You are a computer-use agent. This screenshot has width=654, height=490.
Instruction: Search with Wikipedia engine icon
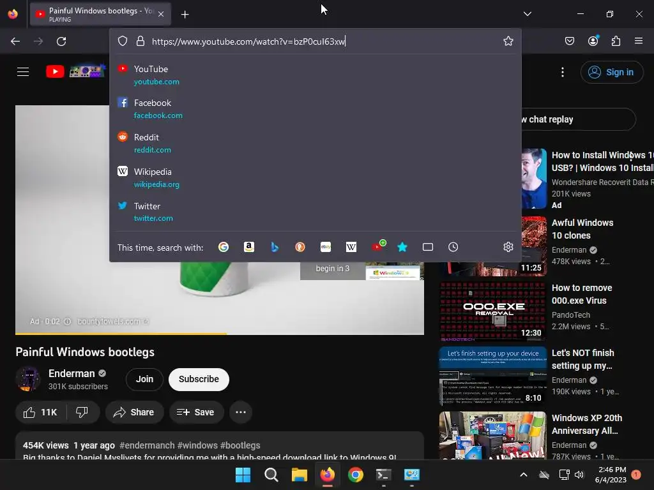click(x=351, y=247)
